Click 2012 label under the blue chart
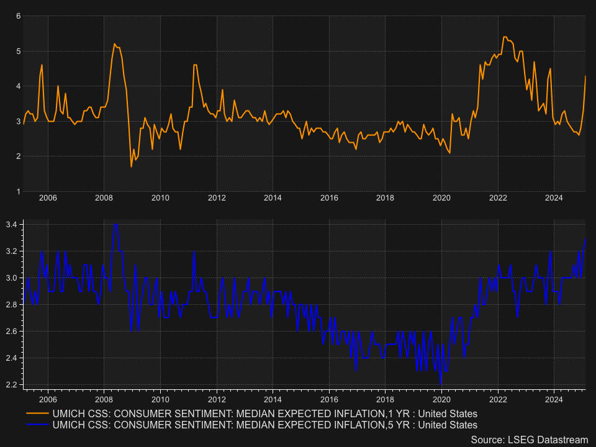Viewport: 596px width, 447px height. coord(217,399)
